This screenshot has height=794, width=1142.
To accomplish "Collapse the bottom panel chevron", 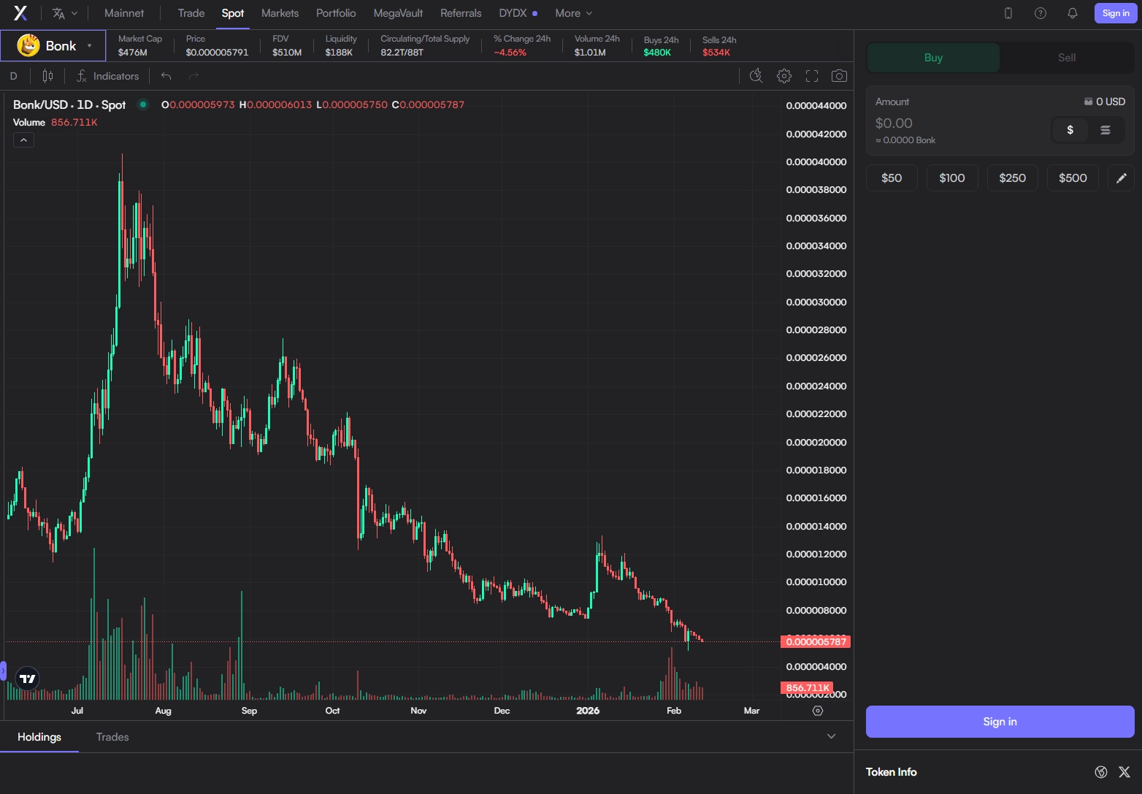I will 831,736.
